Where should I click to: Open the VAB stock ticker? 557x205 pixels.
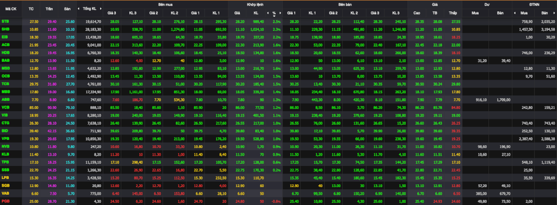click(x=5, y=193)
